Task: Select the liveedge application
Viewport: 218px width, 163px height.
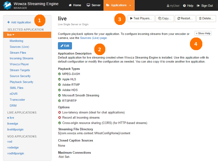Action: [x=13, y=124]
